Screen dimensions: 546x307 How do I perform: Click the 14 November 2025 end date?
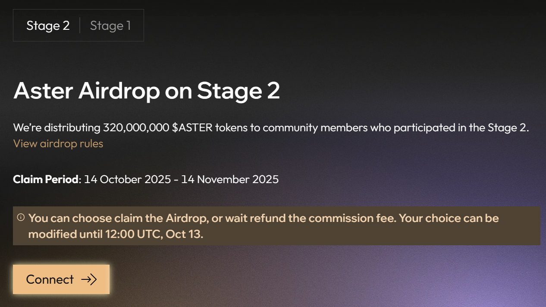click(230, 179)
